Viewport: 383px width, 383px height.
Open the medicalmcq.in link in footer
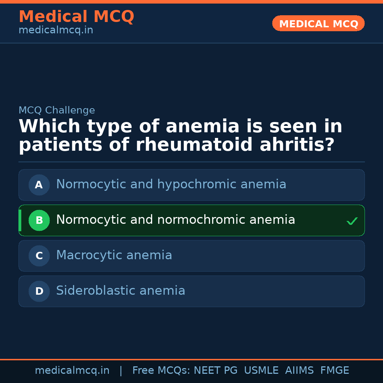pyautogui.click(x=72, y=371)
